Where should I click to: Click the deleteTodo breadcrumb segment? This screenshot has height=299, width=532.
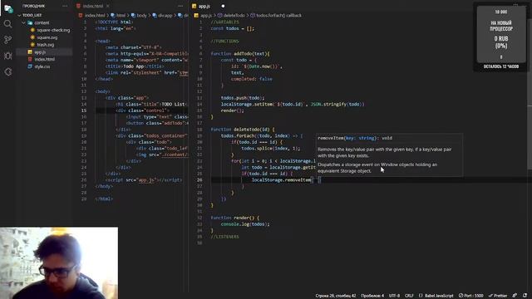234,15
